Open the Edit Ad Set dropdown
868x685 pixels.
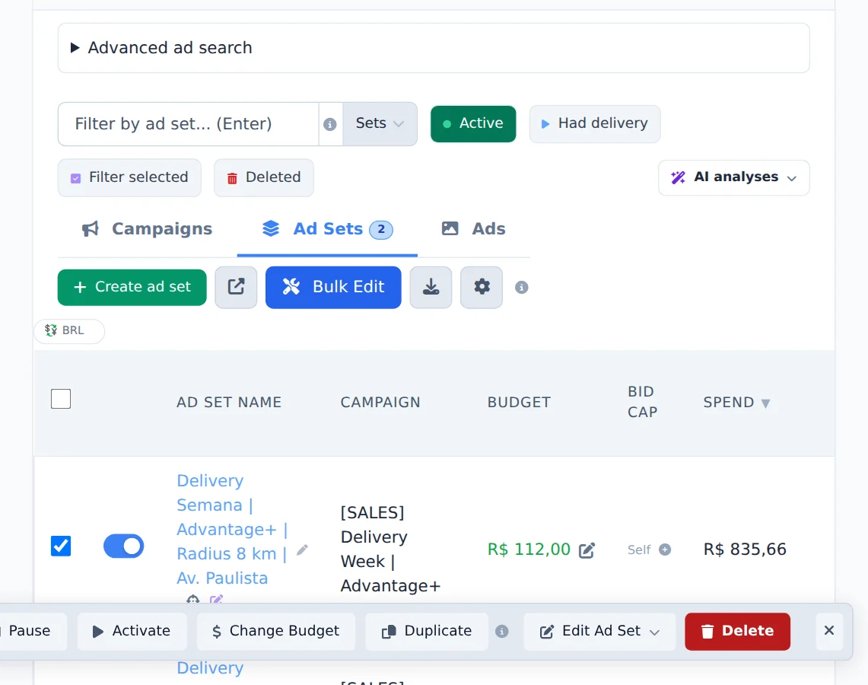pos(599,631)
